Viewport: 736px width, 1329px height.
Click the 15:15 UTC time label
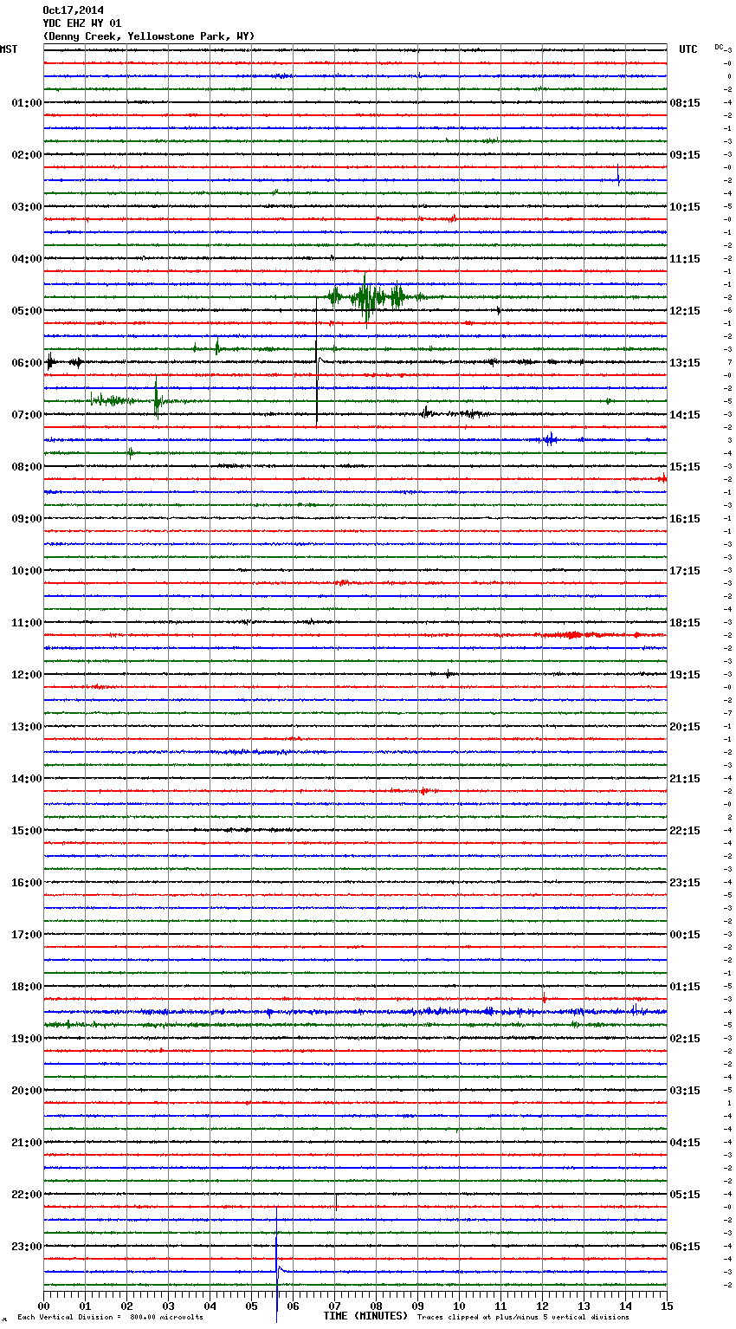pos(685,467)
